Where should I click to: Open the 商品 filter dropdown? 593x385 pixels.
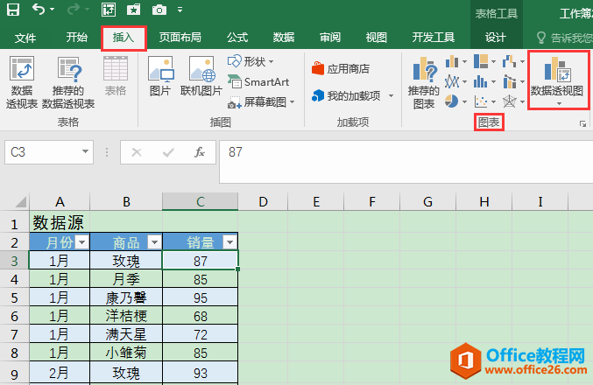click(154, 241)
